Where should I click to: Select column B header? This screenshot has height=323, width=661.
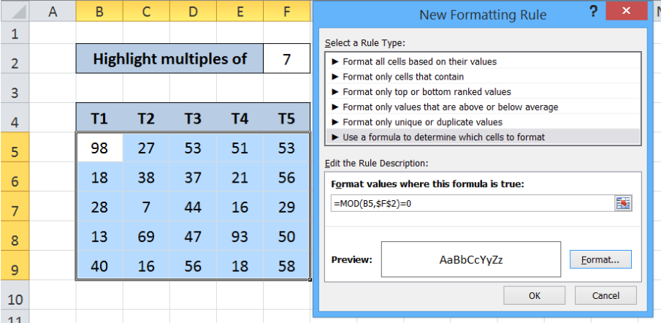99,12
